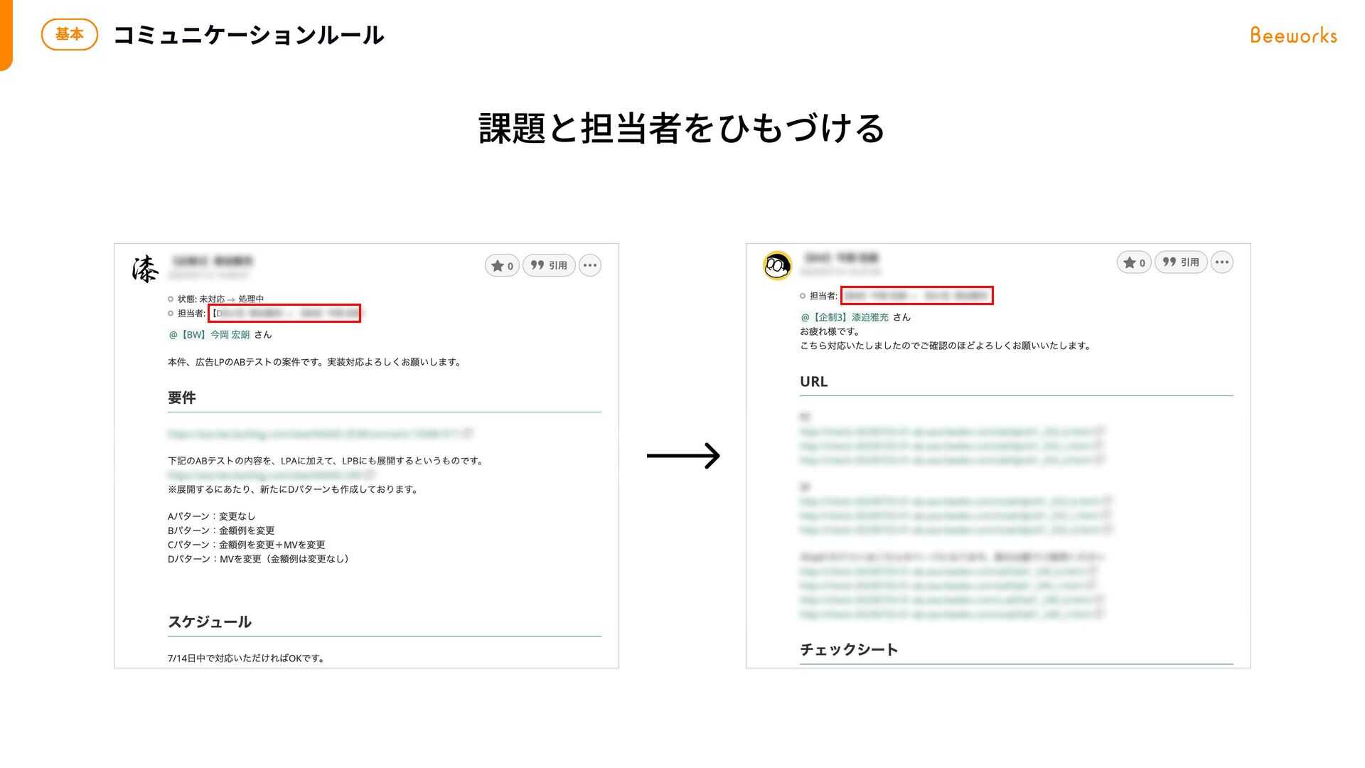Click the 引用 quote button on left comment
Viewport: 1365px width, 768px height.
(x=549, y=266)
